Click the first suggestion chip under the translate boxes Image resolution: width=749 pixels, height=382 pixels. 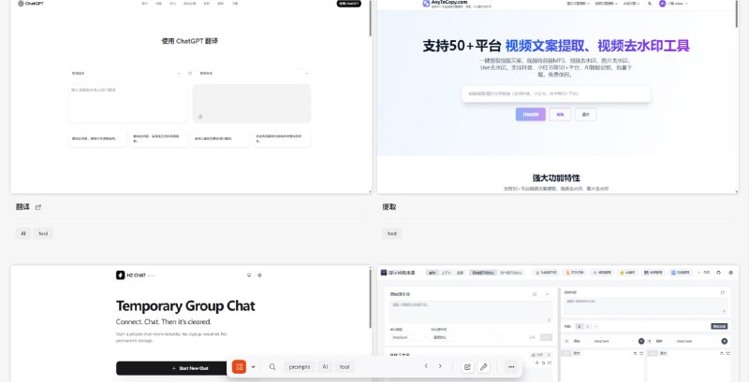(98, 138)
